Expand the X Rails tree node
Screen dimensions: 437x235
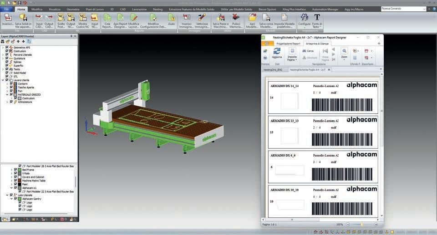pyautogui.click(x=12, y=173)
